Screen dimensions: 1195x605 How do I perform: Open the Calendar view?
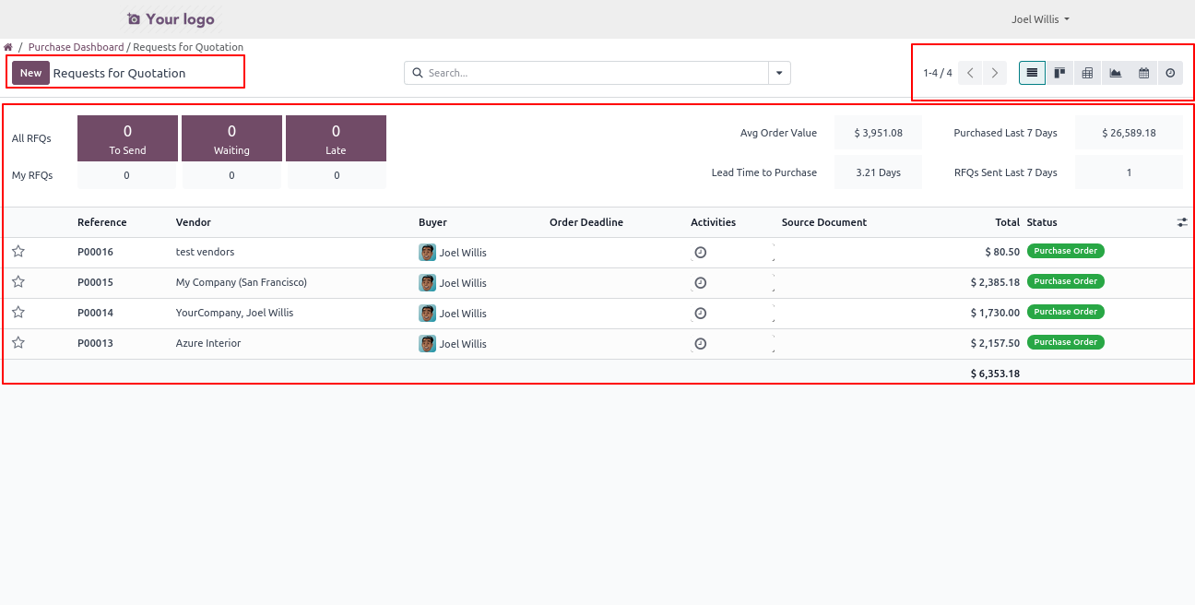[x=1143, y=73]
